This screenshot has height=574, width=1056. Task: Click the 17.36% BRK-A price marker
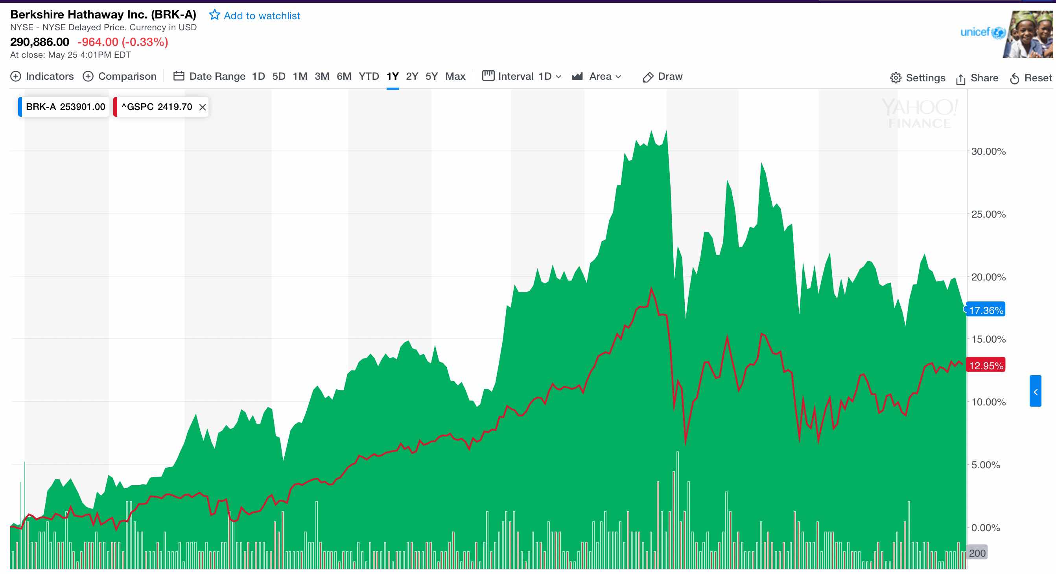[986, 310]
